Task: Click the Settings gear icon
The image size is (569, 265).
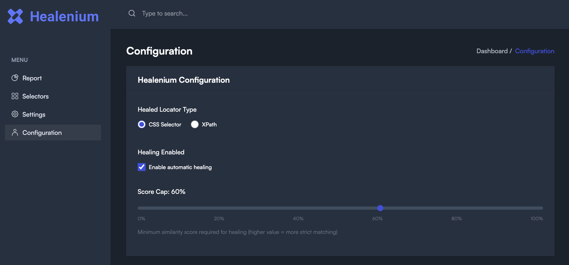Action: (x=15, y=114)
